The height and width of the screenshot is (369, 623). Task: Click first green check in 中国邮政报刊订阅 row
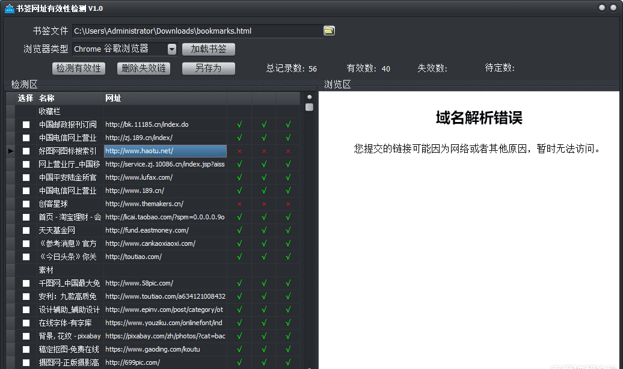pyautogui.click(x=239, y=125)
